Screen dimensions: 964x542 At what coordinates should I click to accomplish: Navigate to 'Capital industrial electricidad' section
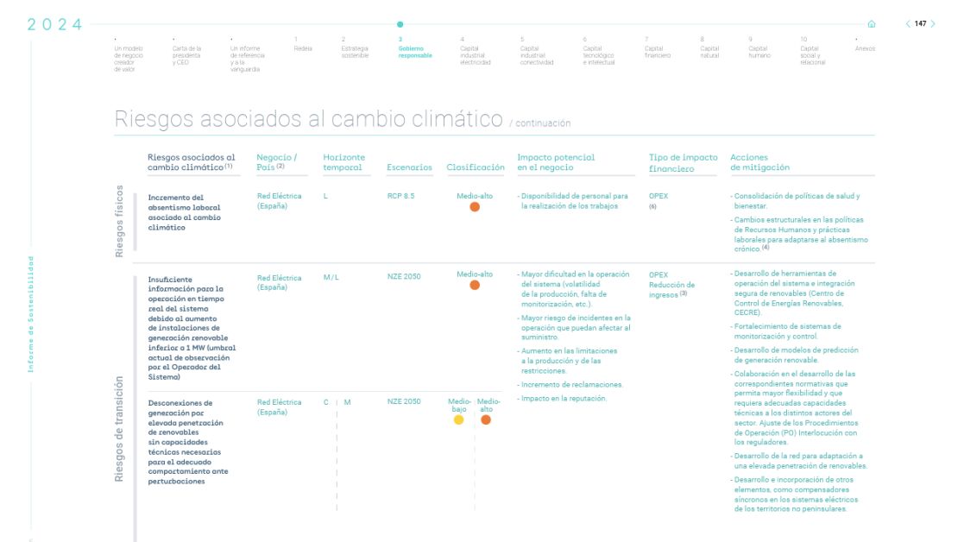pyautogui.click(x=476, y=55)
